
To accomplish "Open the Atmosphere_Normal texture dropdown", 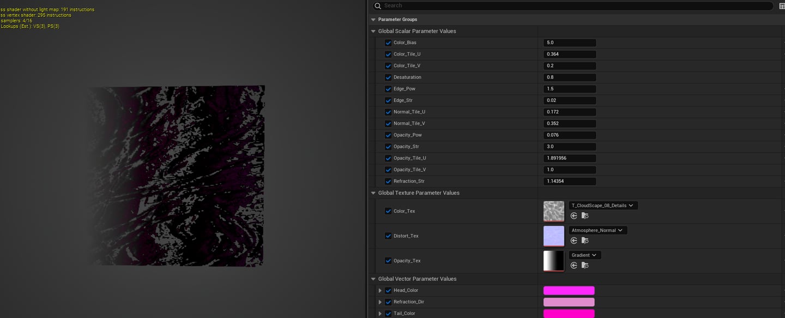I will click(597, 230).
